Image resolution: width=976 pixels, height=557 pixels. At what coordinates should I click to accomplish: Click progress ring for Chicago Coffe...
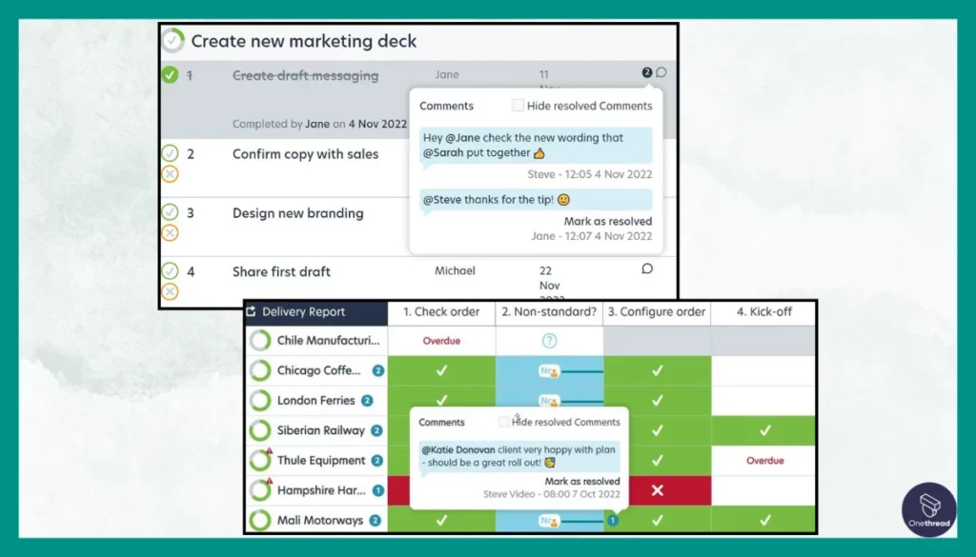260,370
